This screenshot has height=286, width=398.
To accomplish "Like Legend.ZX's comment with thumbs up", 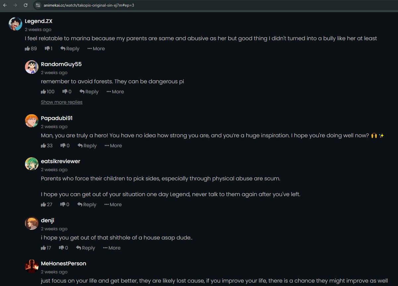I will [x=28, y=49].
